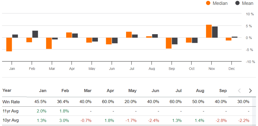
Task: Click the Win Rate row label
Action: pos(11,102)
